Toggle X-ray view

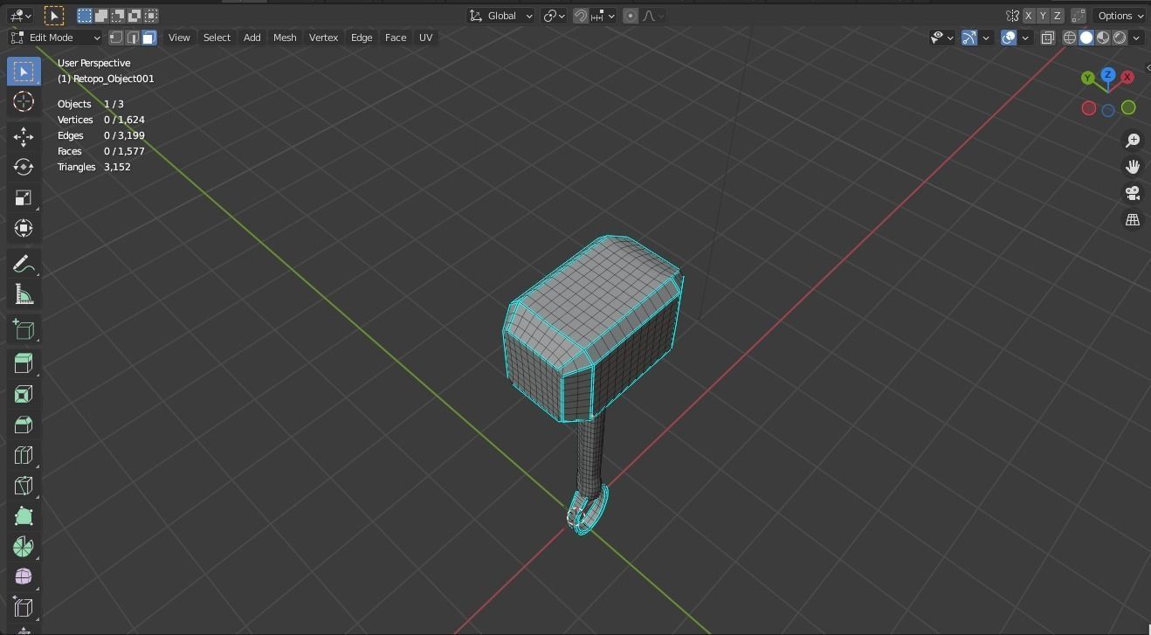tap(1048, 38)
